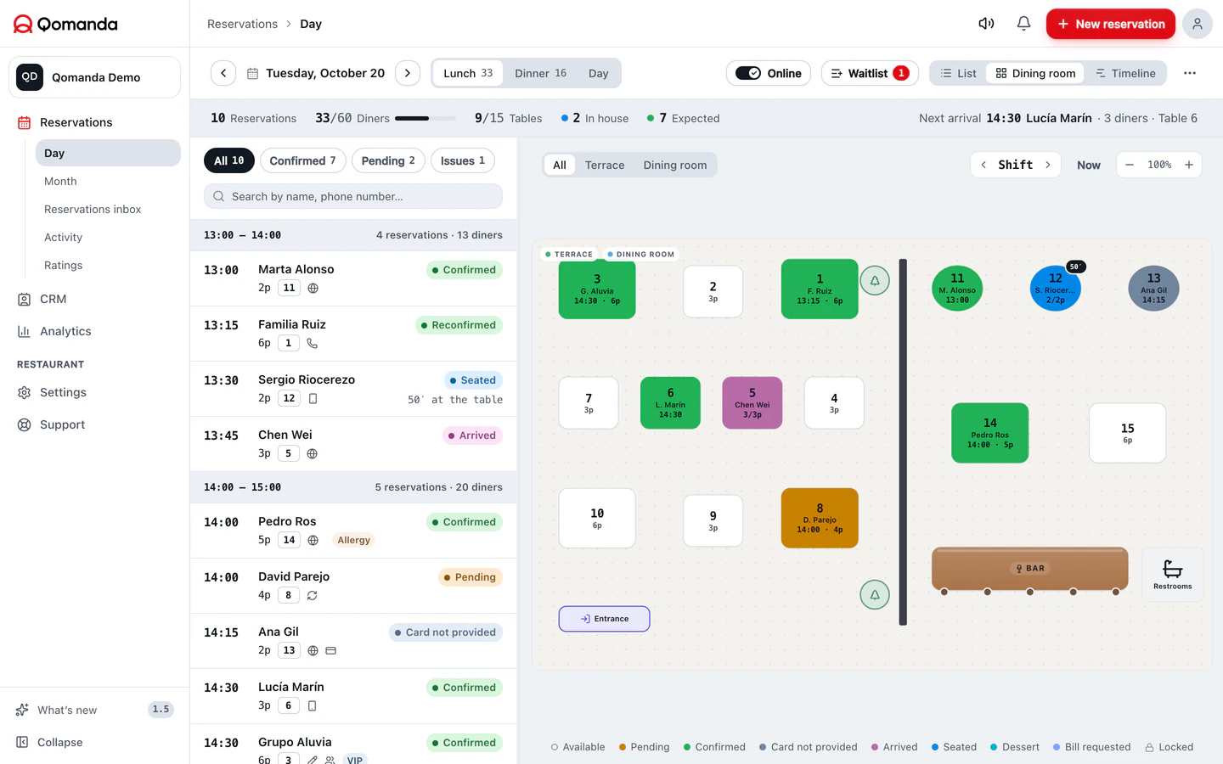Select the Restrooms icon on floor plan
1223x764 pixels.
[x=1172, y=575]
